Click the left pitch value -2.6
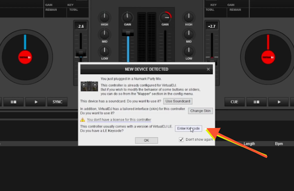Screen dimensions: 294x191 [x=81, y=27]
